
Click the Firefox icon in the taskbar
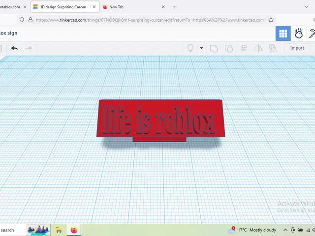pyautogui.click(x=74, y=230)
